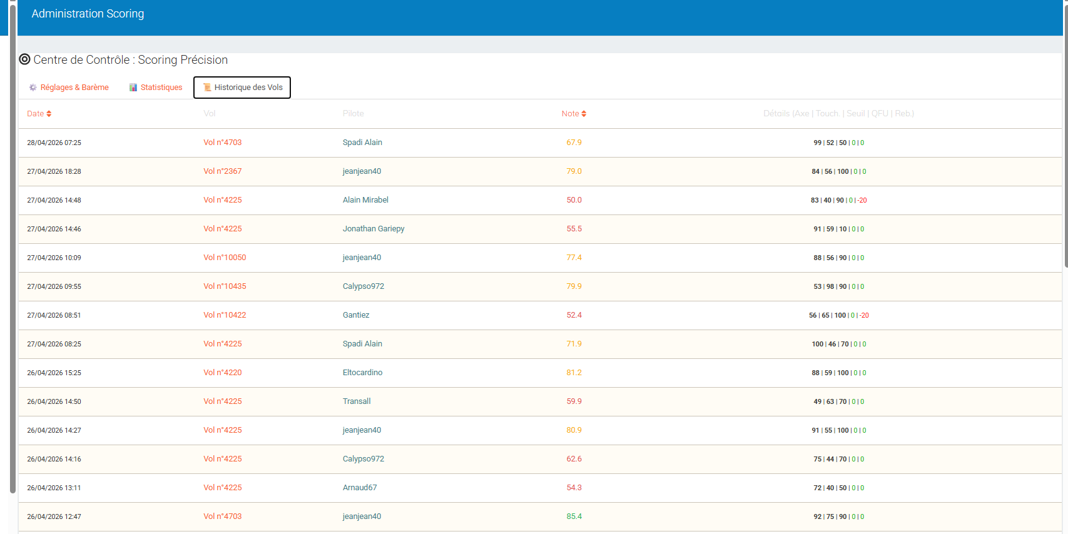Click date 28/04/2026 07:25
This screenshot has width=1068, height=534.
tap(54, 143)
